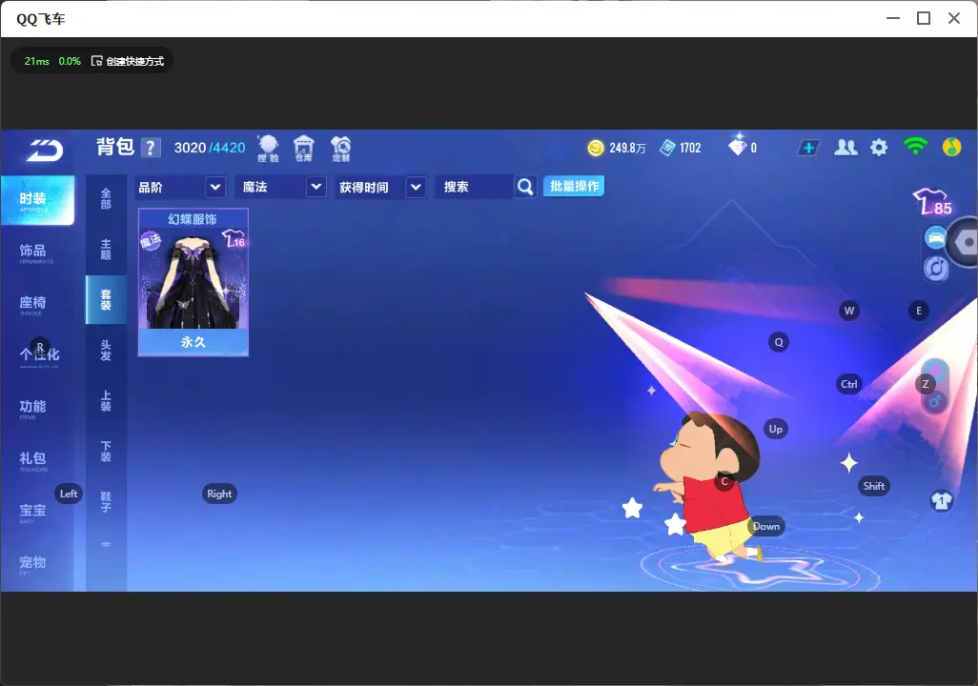
Task: Expand the 获得时间 sort dropdown arrow
Action: point(416,187)
